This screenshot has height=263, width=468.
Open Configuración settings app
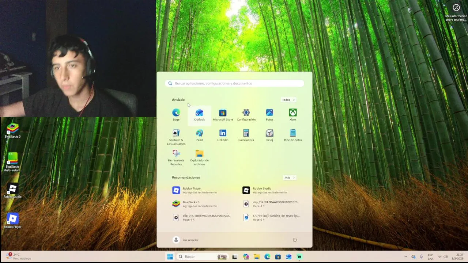coord(246,115)
